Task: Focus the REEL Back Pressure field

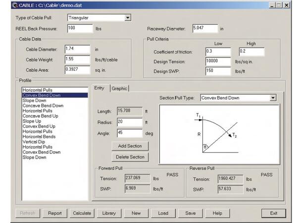Action: 80,29
